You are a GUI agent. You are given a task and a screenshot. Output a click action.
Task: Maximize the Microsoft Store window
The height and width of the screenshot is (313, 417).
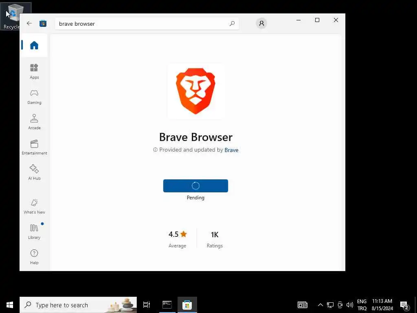317,20
